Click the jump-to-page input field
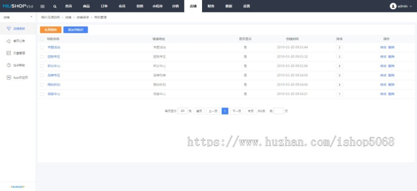 click(x=279, y=111)
